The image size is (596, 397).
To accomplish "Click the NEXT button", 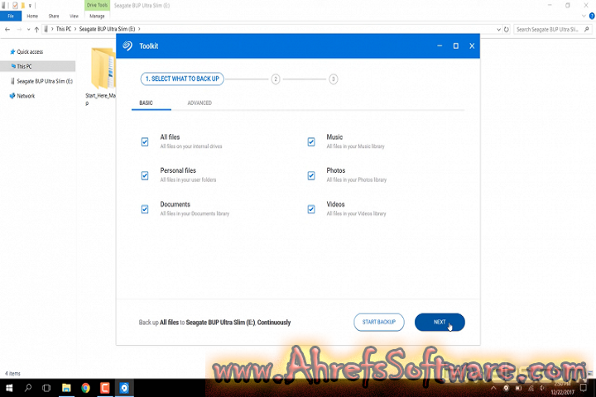I will 440,323.
